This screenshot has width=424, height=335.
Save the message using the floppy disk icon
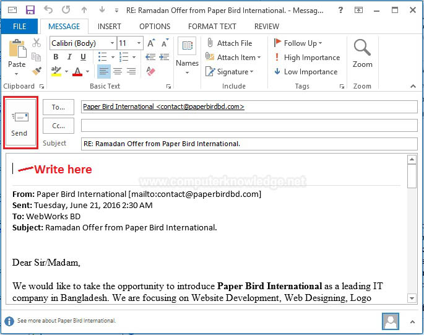[x=30, y=10]
